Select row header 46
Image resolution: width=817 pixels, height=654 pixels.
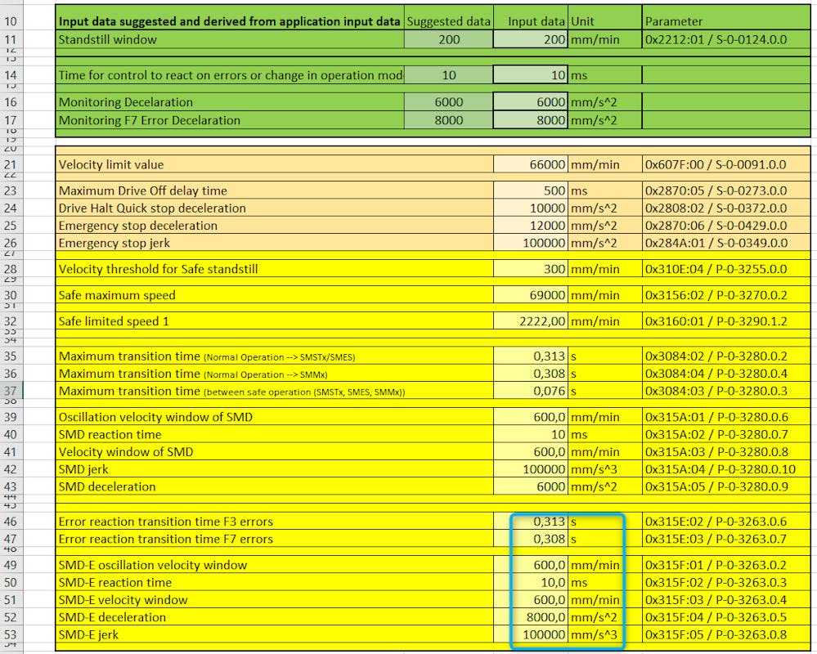pyautogui.click(x=11, y=522)
